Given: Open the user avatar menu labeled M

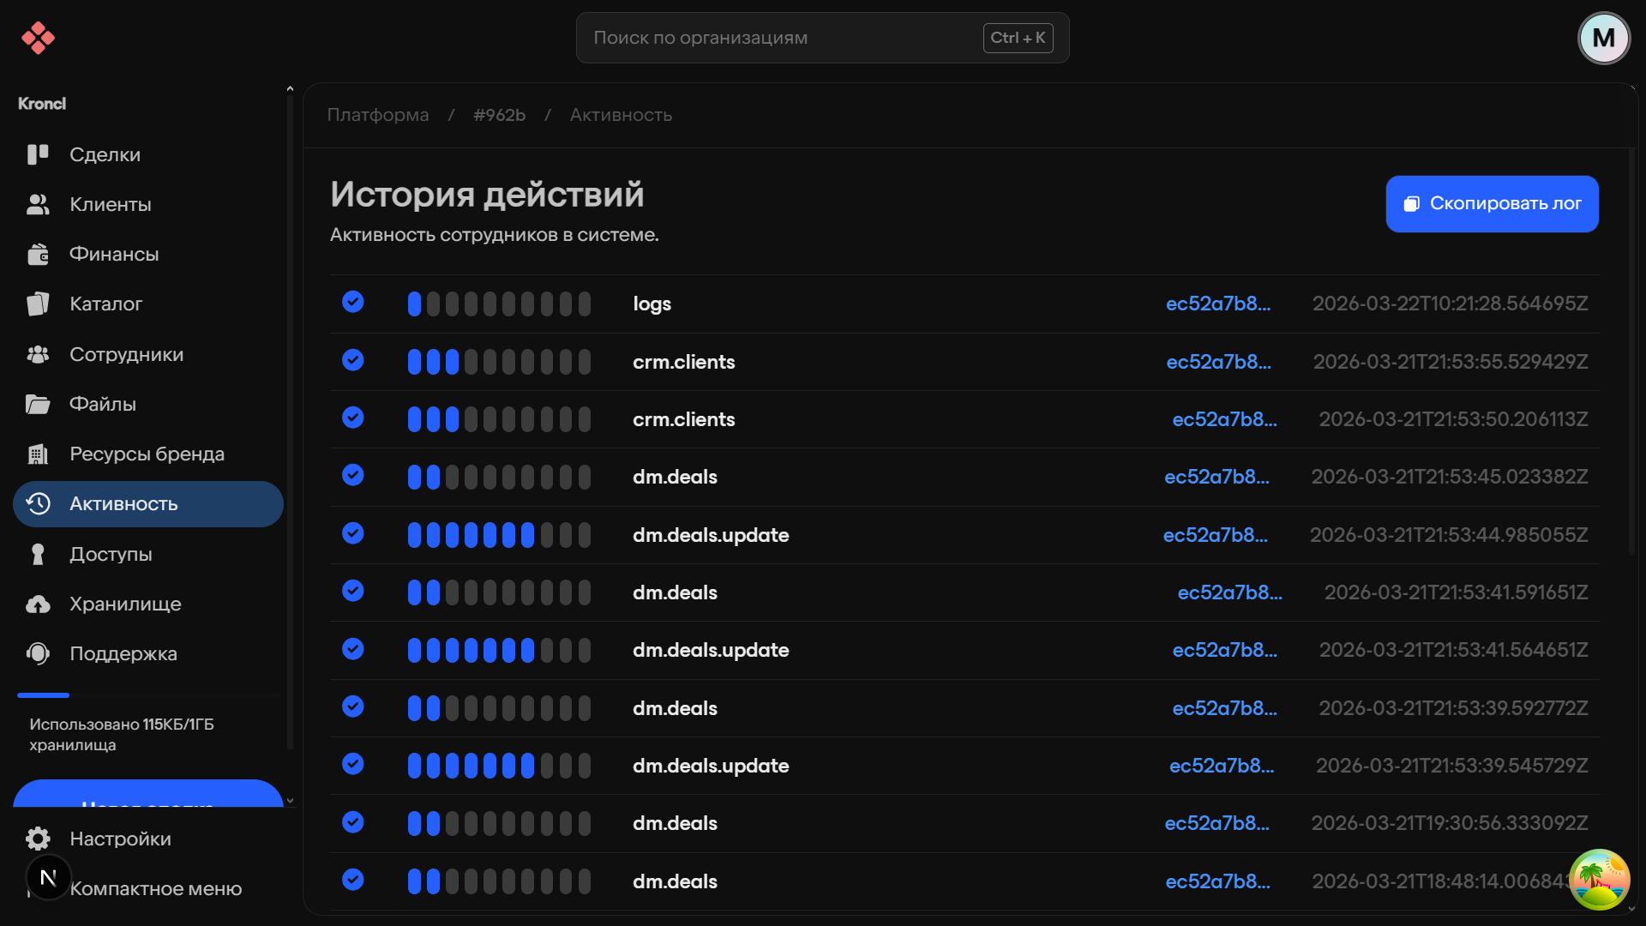Looking at the screenshot, I should [x=1603, y=38].
